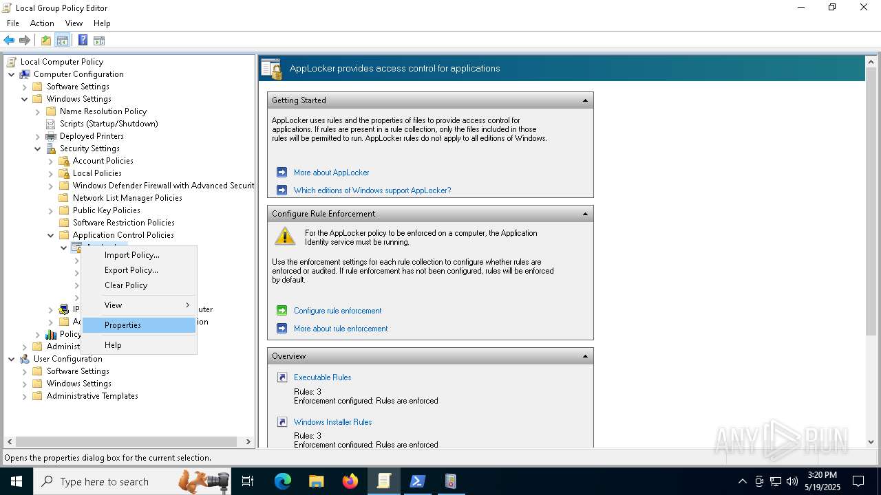Click the green arrow icon for Configure rule enforcement

[x=282, y=311]
